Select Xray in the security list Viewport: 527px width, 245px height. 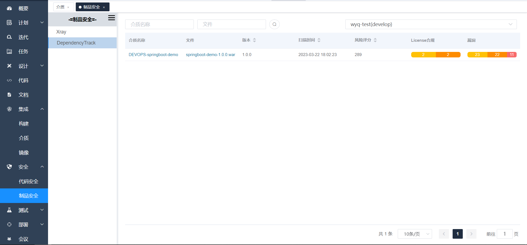[x=61, y=32]
